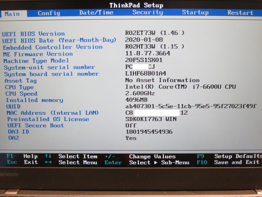262x197 pixels.
Task: Click the OA2 label
Action: pos(14,138)
